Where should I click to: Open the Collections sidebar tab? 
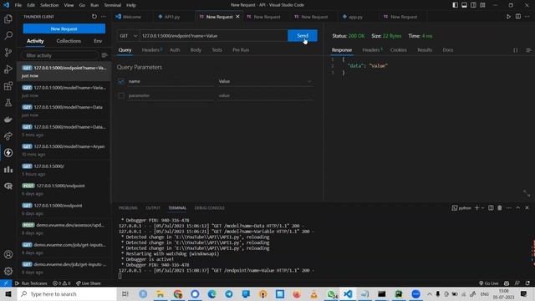pos(69,41)
